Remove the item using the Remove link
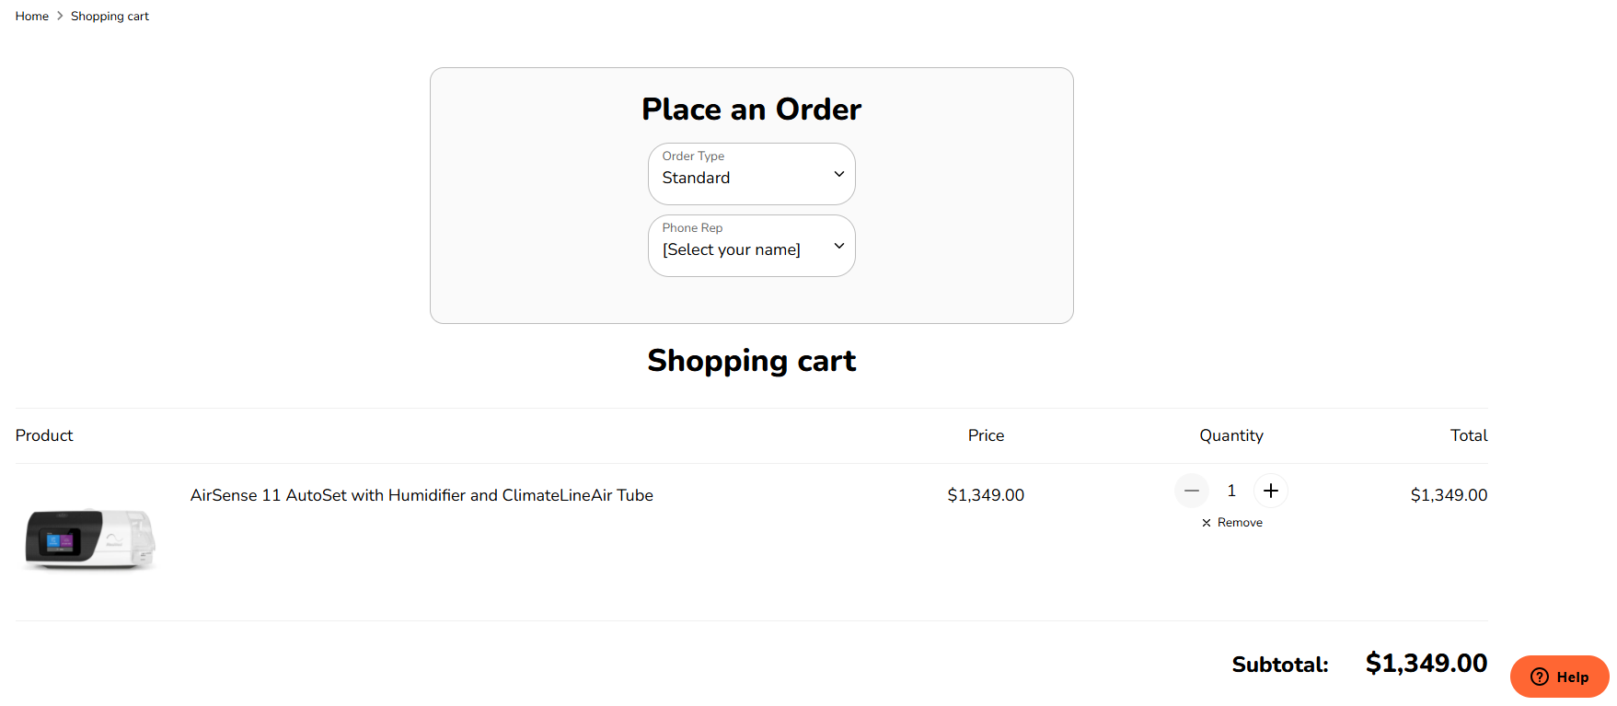1617x706 pixels. (1240, 522)
